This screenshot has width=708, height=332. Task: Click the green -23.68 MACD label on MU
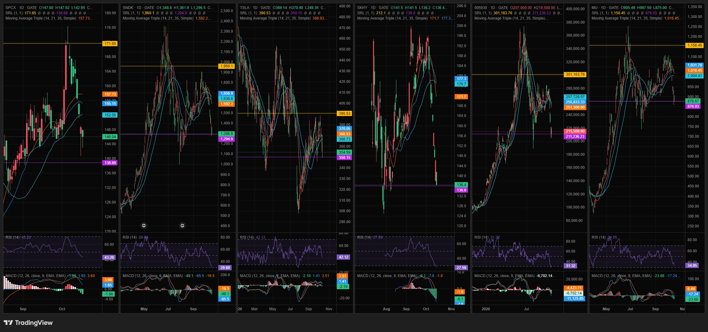(692, 299)
